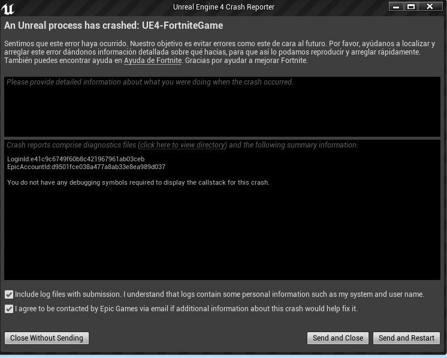The width and height of the screenshot is (447, 358).
Task: Click the Unreal Engine logo icon
Action: 8,8
